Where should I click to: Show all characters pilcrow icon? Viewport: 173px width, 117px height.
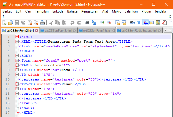139,23
